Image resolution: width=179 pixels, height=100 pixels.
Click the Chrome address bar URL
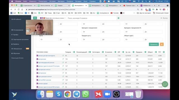(52, 9)
